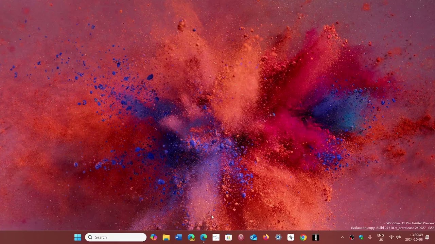
Task: Open the notification bell icon
Action: [x=427, y=237]
